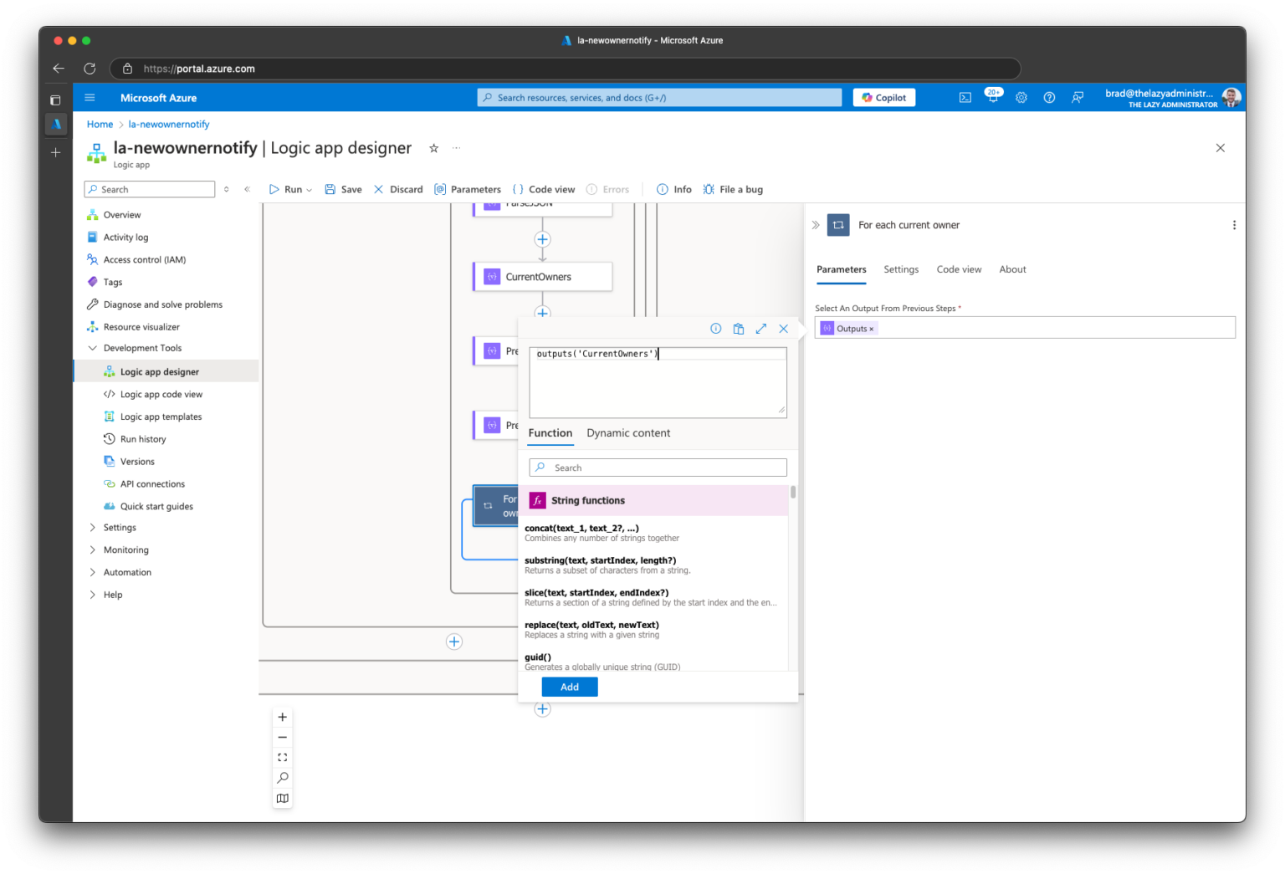
Task: Open the notifications bell
Action: pos(993,98)
